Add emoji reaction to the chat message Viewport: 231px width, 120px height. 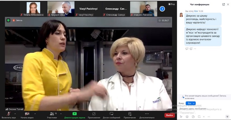(x=191, y=49)
